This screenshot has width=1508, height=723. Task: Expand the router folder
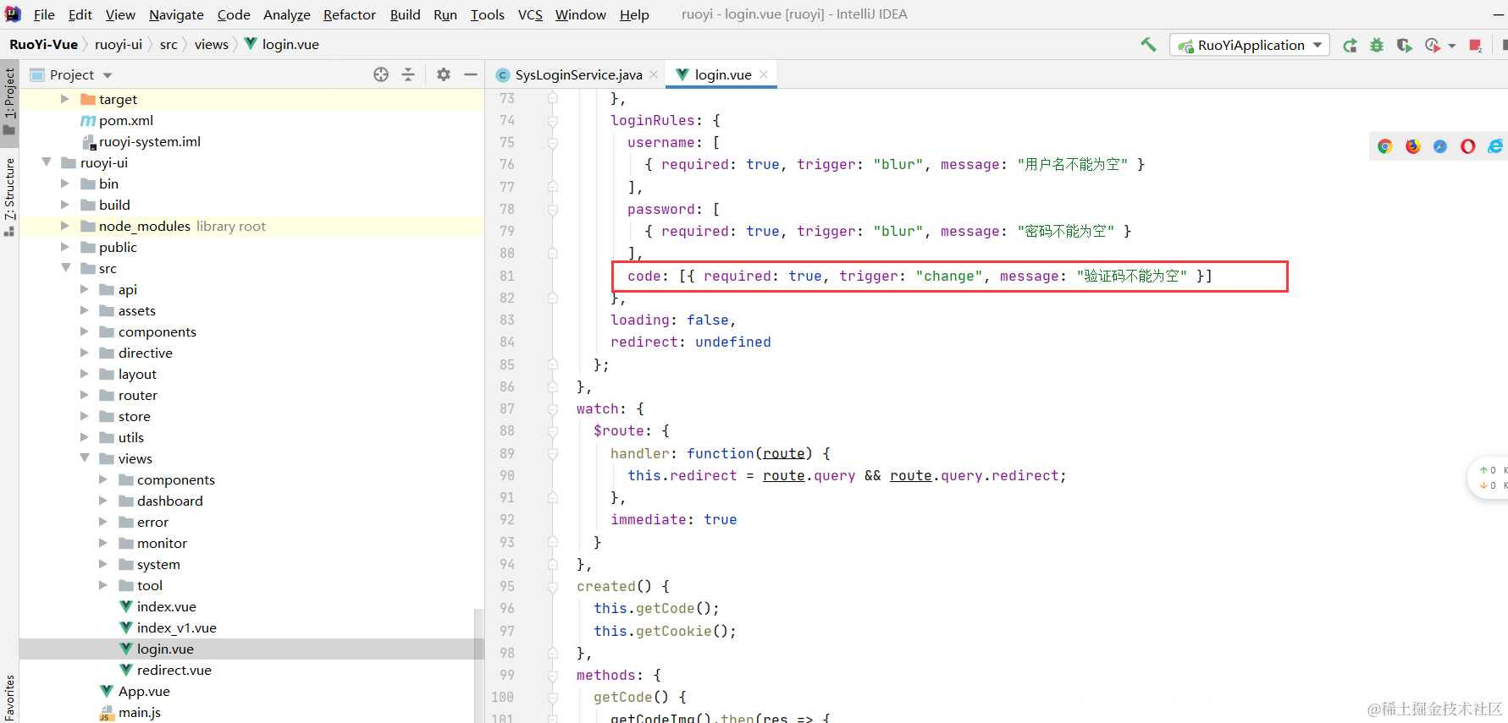(84, 395)
